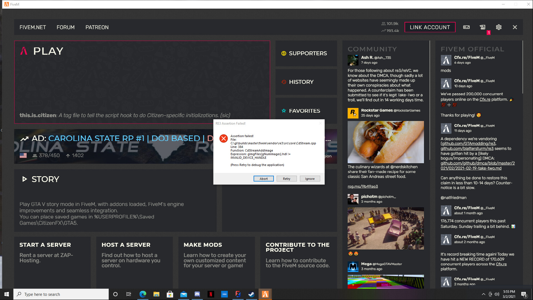533x300 pixels.
Task: Click the FiveM taskbar icon
Action: click(265, 294)
